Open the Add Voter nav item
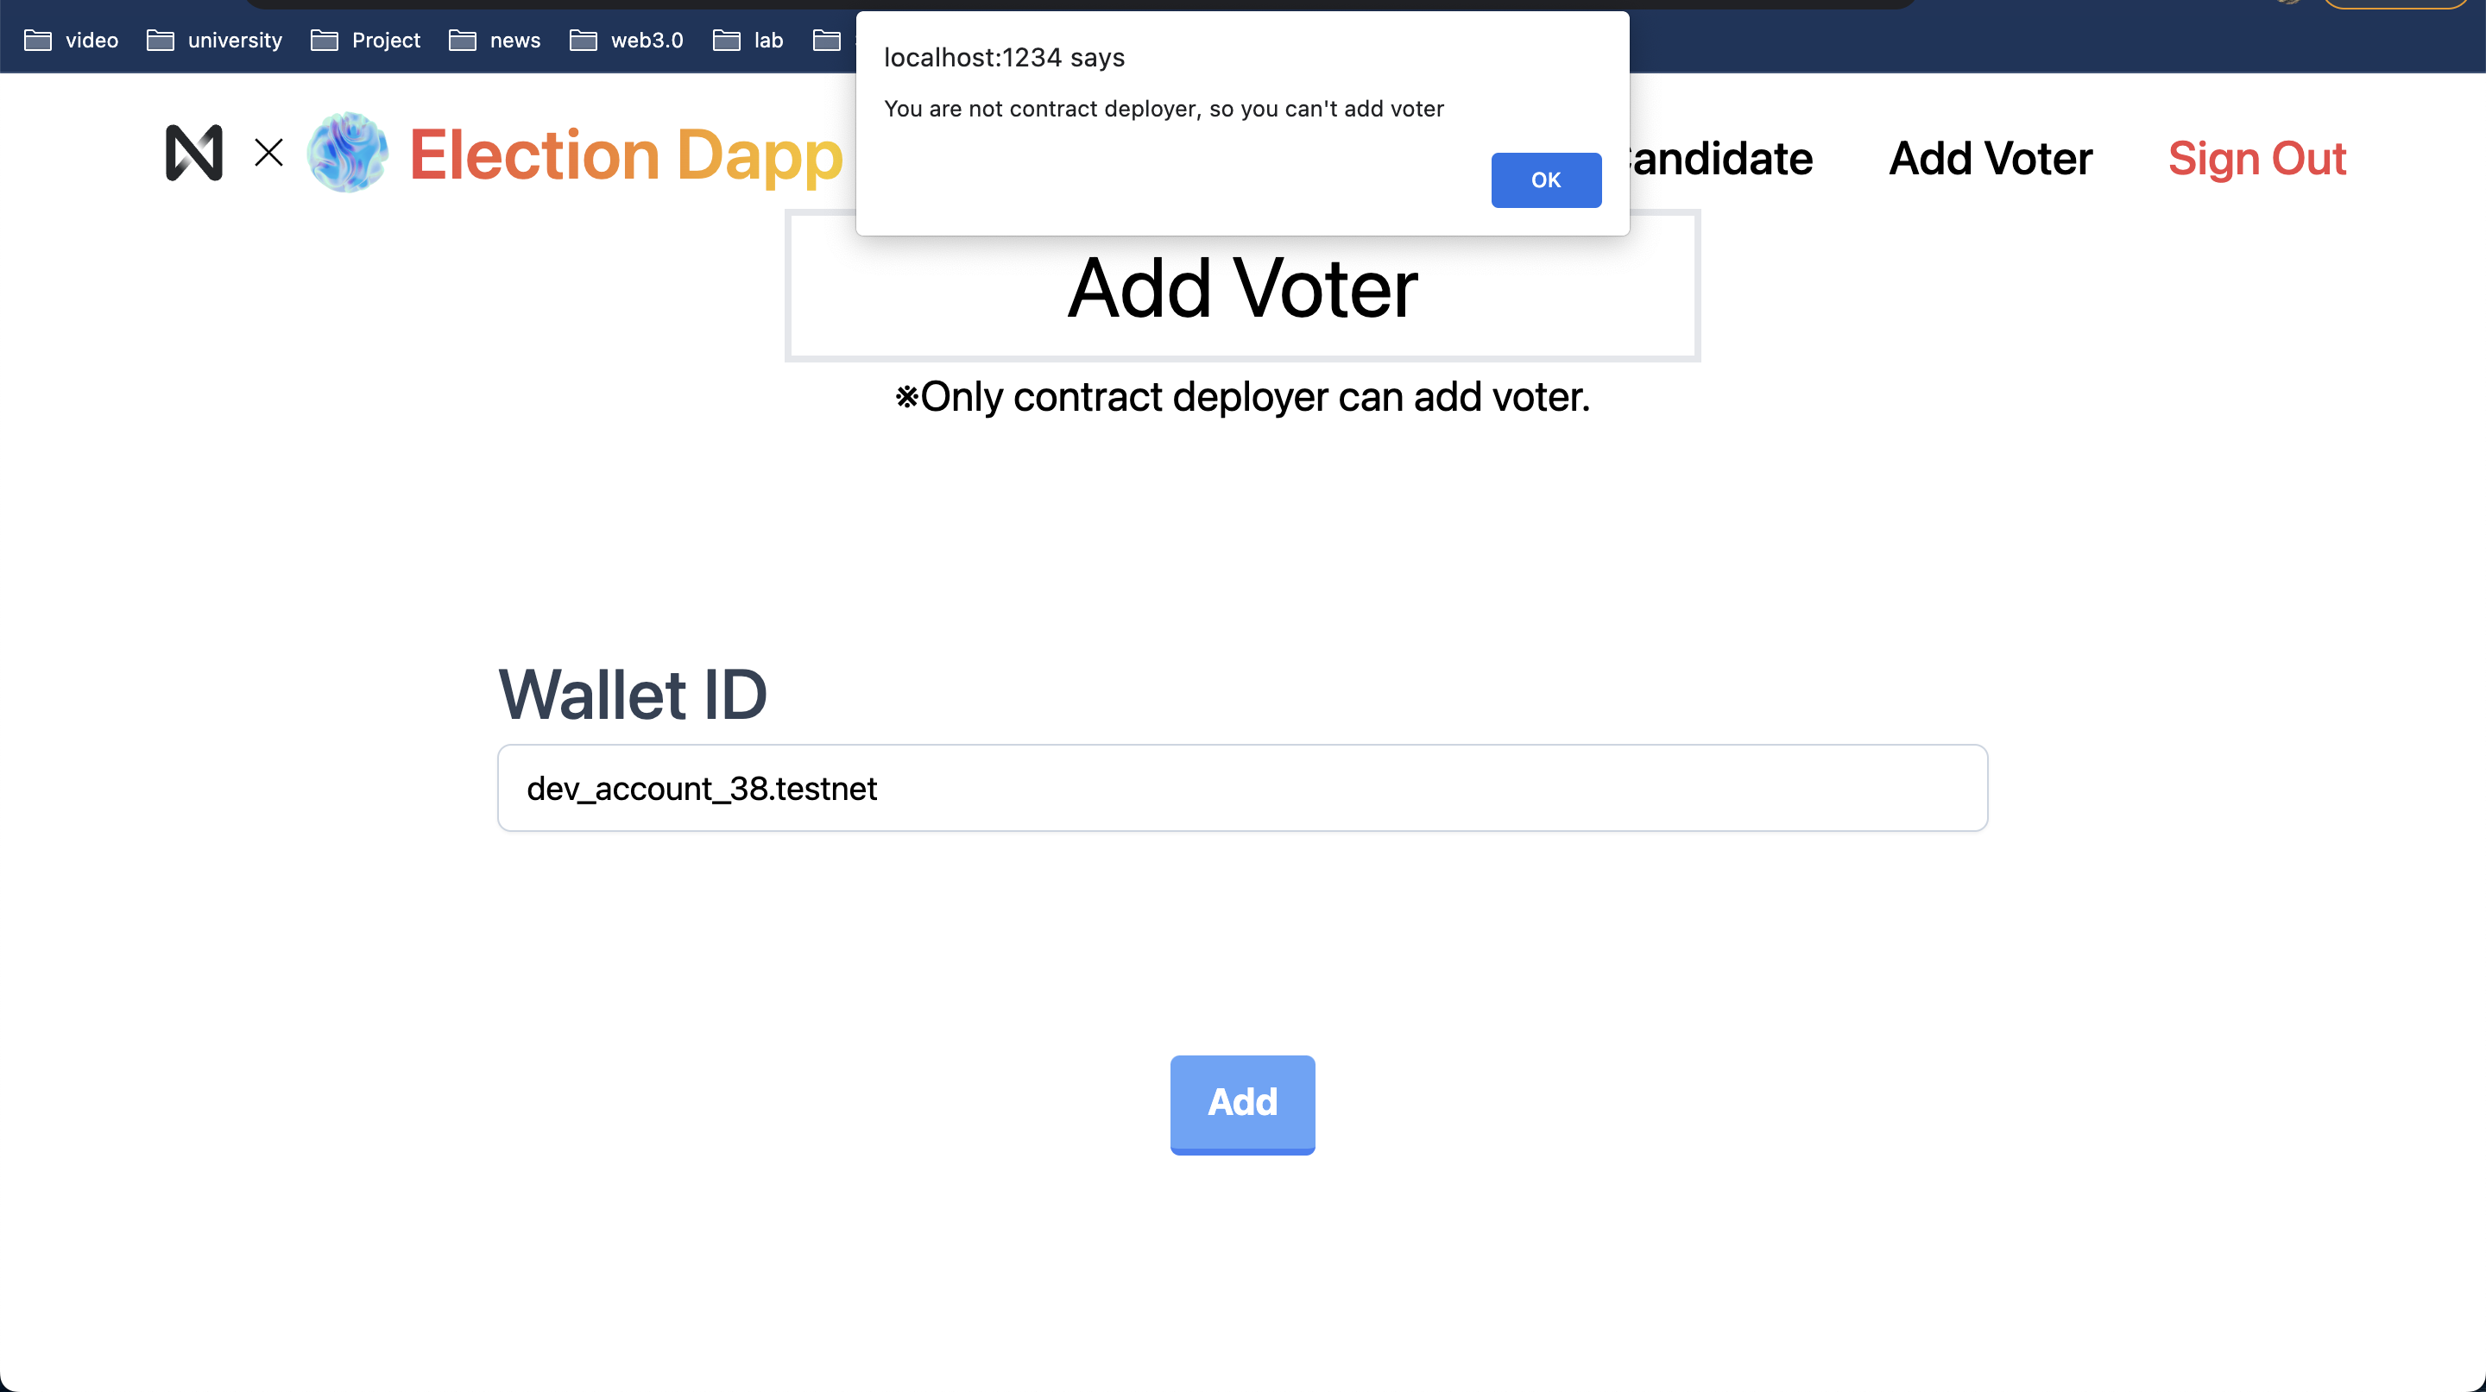Screen dimensions: 2486x1392 pyautogui.click(x=1990, y=158)
